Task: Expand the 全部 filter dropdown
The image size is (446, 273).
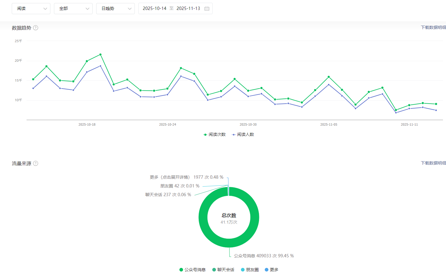Action: click(x=73, y=8)
